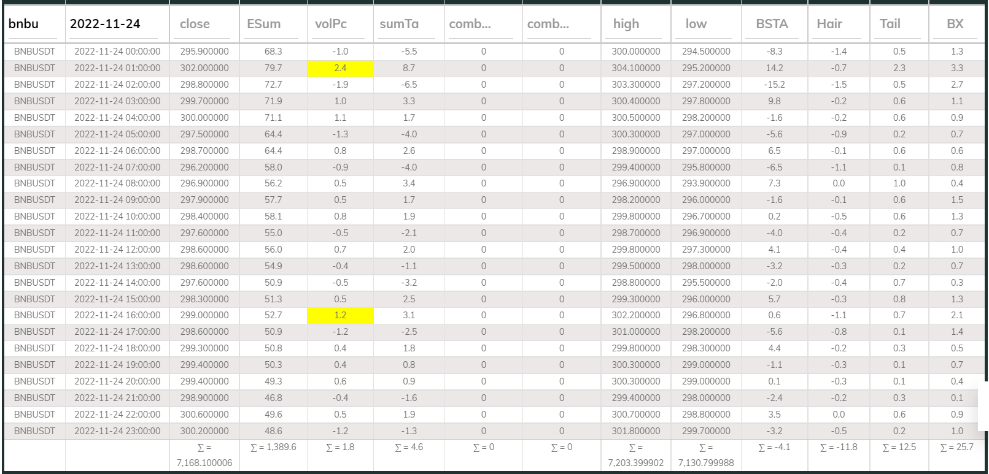Click ESum value 48.6
The height and width of the screenshot is (474, 989).
(273, 431)
